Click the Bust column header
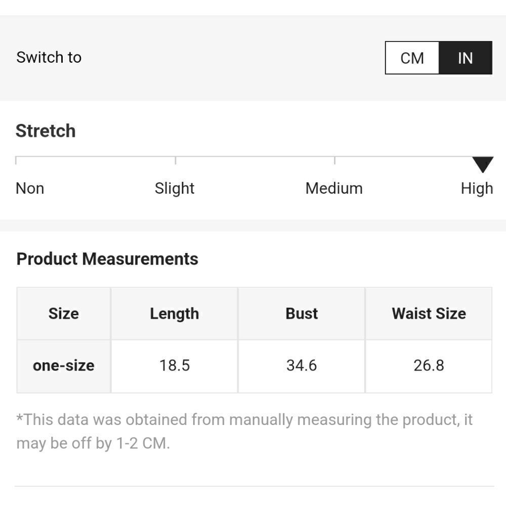Screen dimensions: 506x506 point(302,313)
